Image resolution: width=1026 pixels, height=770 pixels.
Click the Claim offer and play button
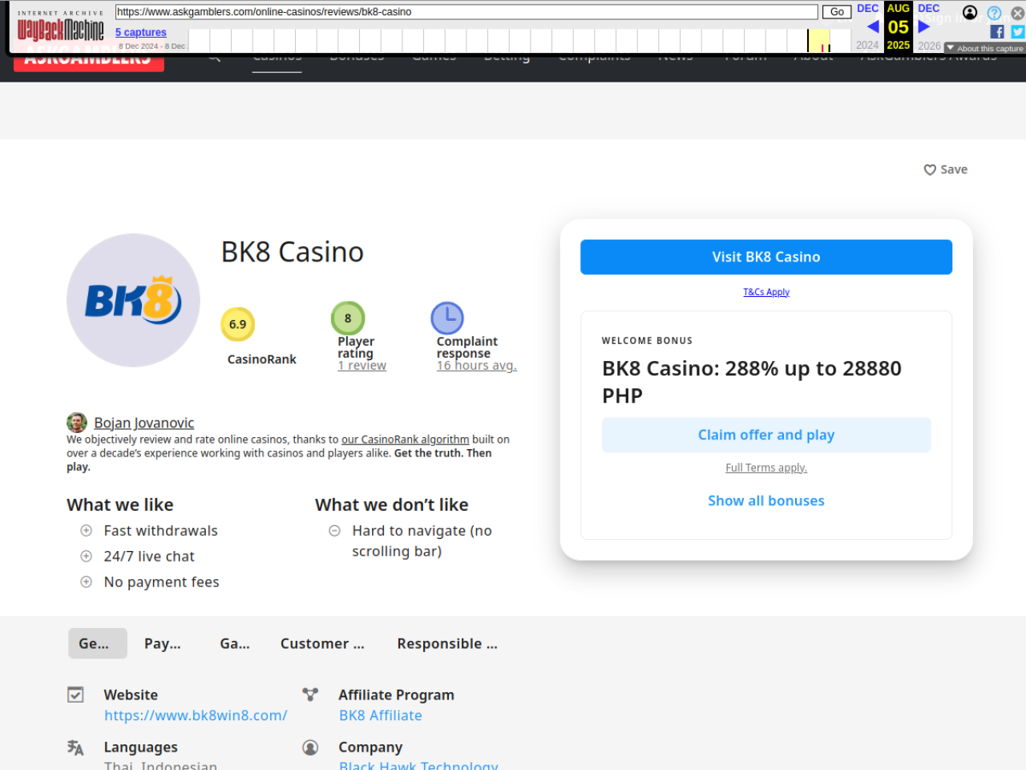pyautogui.click(x=766, y=435)
